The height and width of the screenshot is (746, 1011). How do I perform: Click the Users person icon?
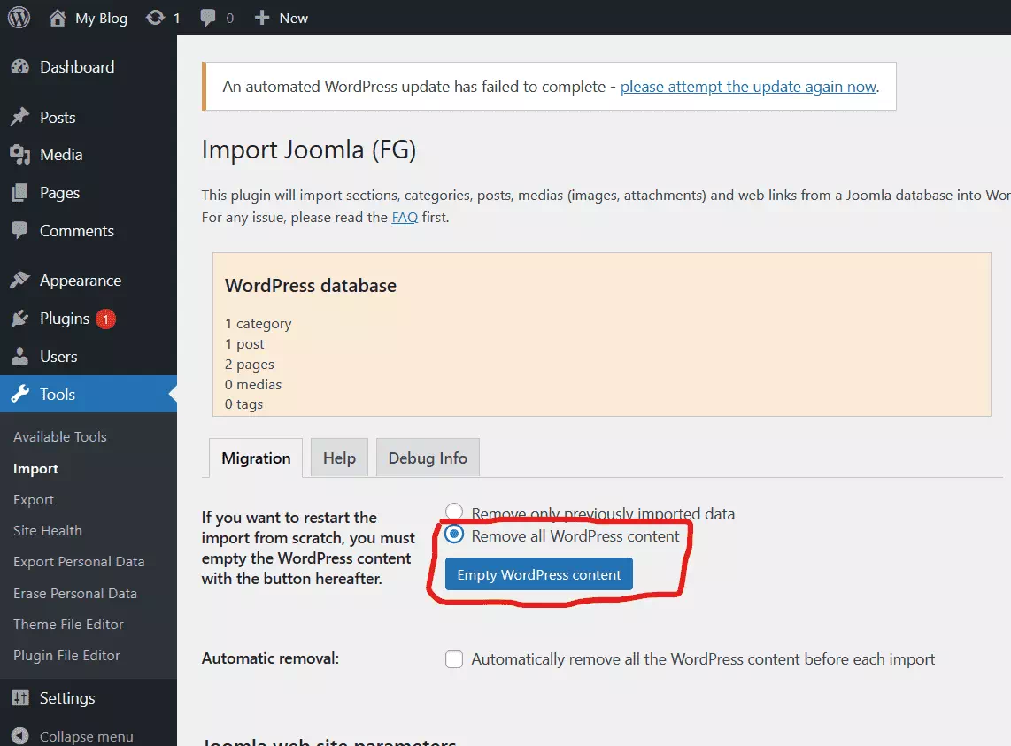(x=20, y=356)
